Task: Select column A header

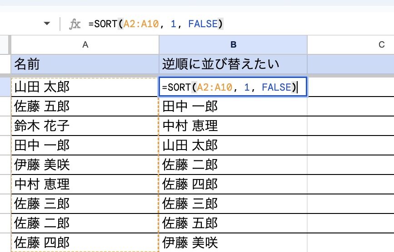Action: [85, 44]
